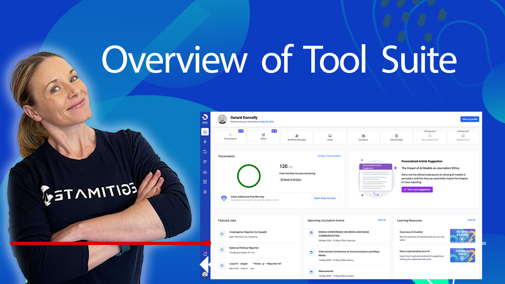
Task: Open the Investigative Reporter (LA based) job
Action: point(248,232)
